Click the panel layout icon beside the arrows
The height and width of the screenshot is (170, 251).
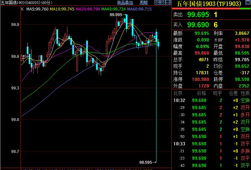click(167, 2)
